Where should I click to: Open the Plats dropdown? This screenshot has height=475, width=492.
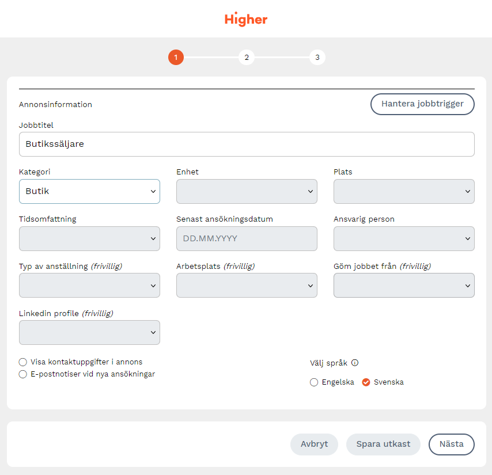tap(404, 191)
